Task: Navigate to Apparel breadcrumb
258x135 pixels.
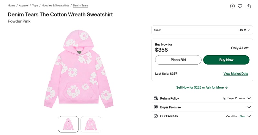Action: [x=24, y=5]
